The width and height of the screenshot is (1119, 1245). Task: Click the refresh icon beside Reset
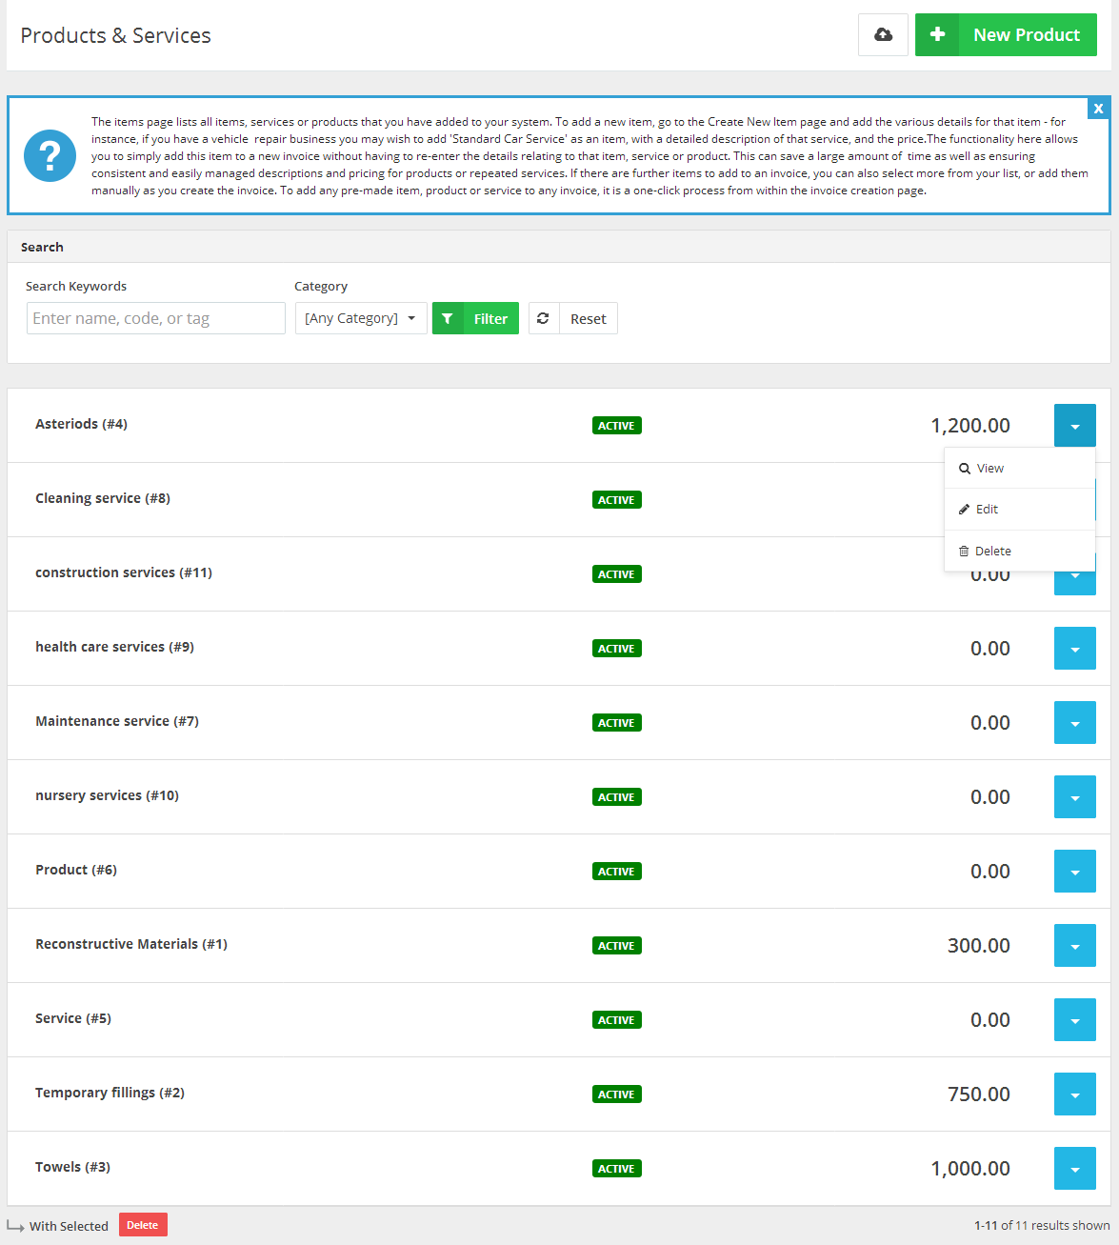click(x=543, y=318)
